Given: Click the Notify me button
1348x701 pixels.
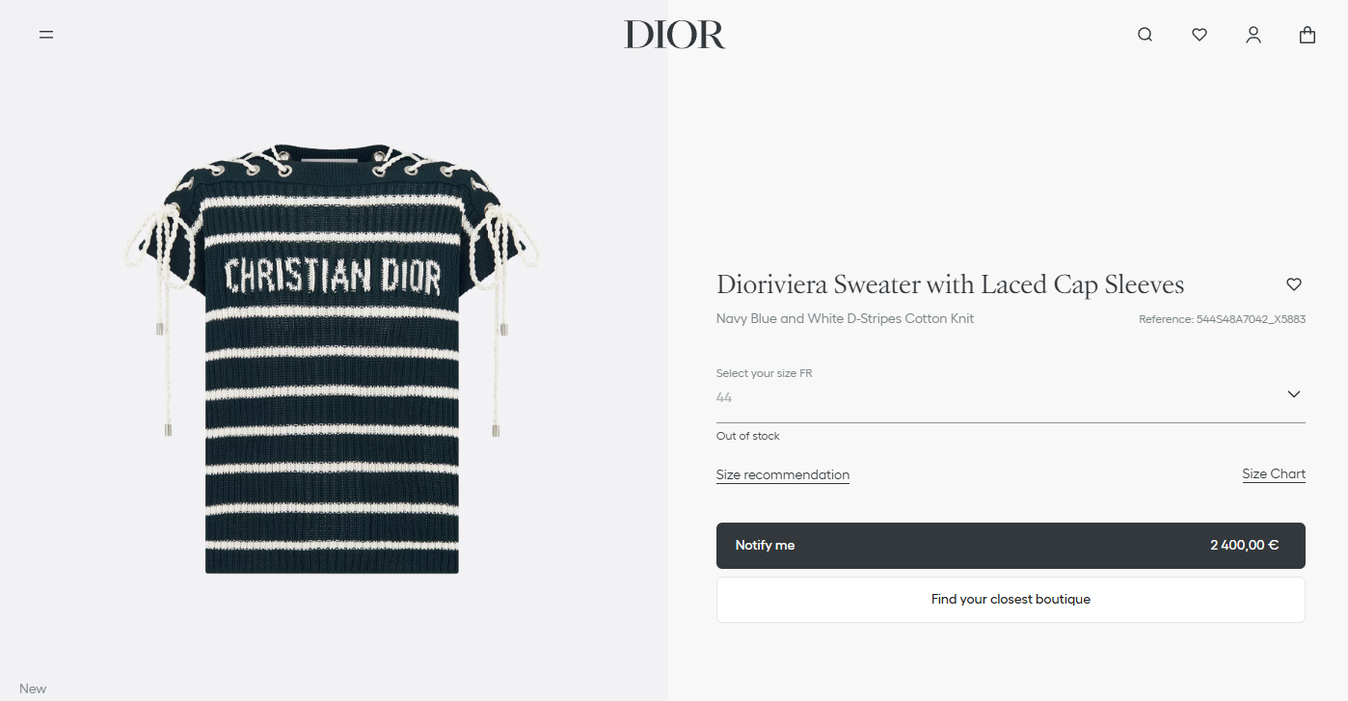Looking at the screenshot, I should tap(1011, 546).
